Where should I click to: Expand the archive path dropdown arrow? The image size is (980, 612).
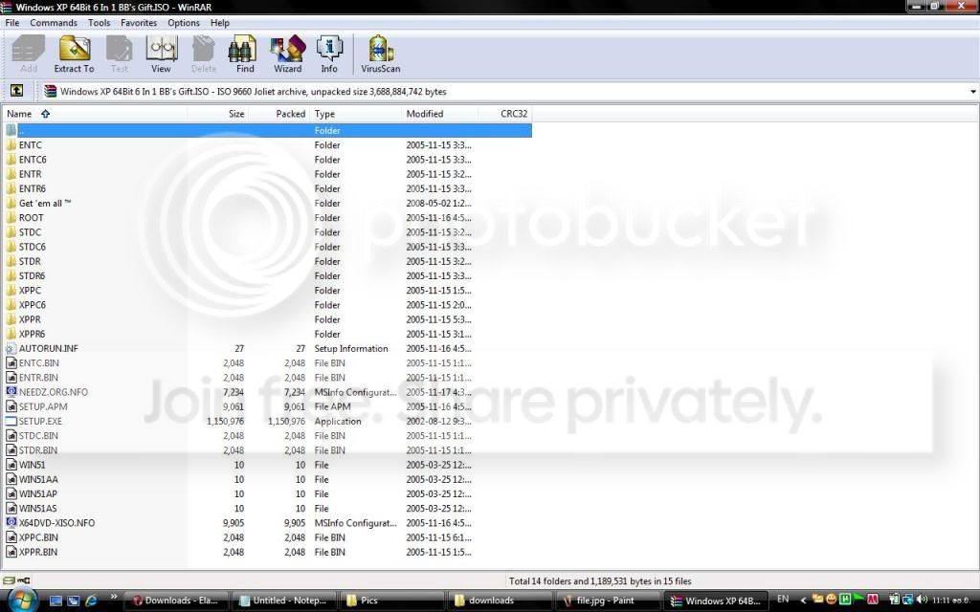(x=972, y=92)
